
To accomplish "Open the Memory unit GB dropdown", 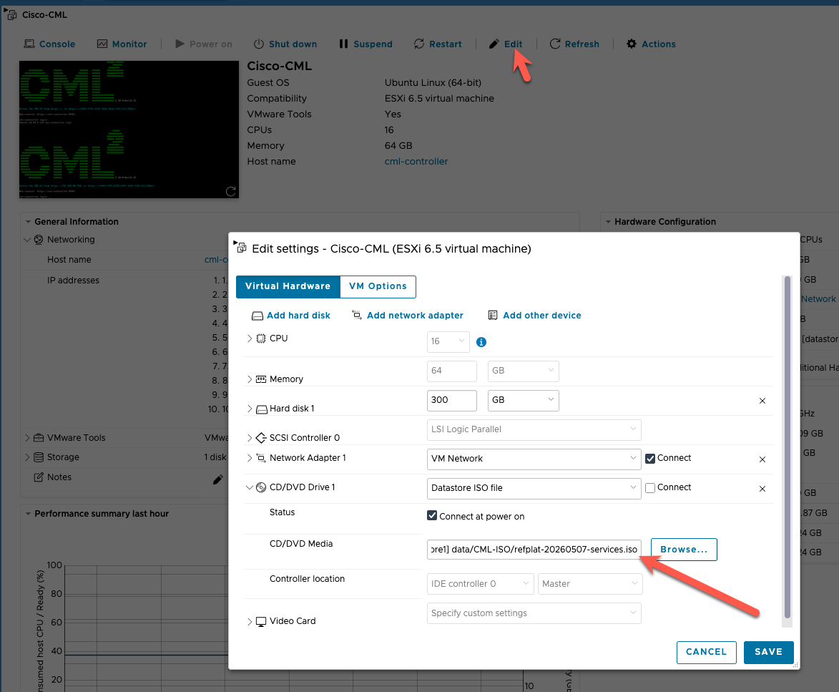I will tap(524, 371).
